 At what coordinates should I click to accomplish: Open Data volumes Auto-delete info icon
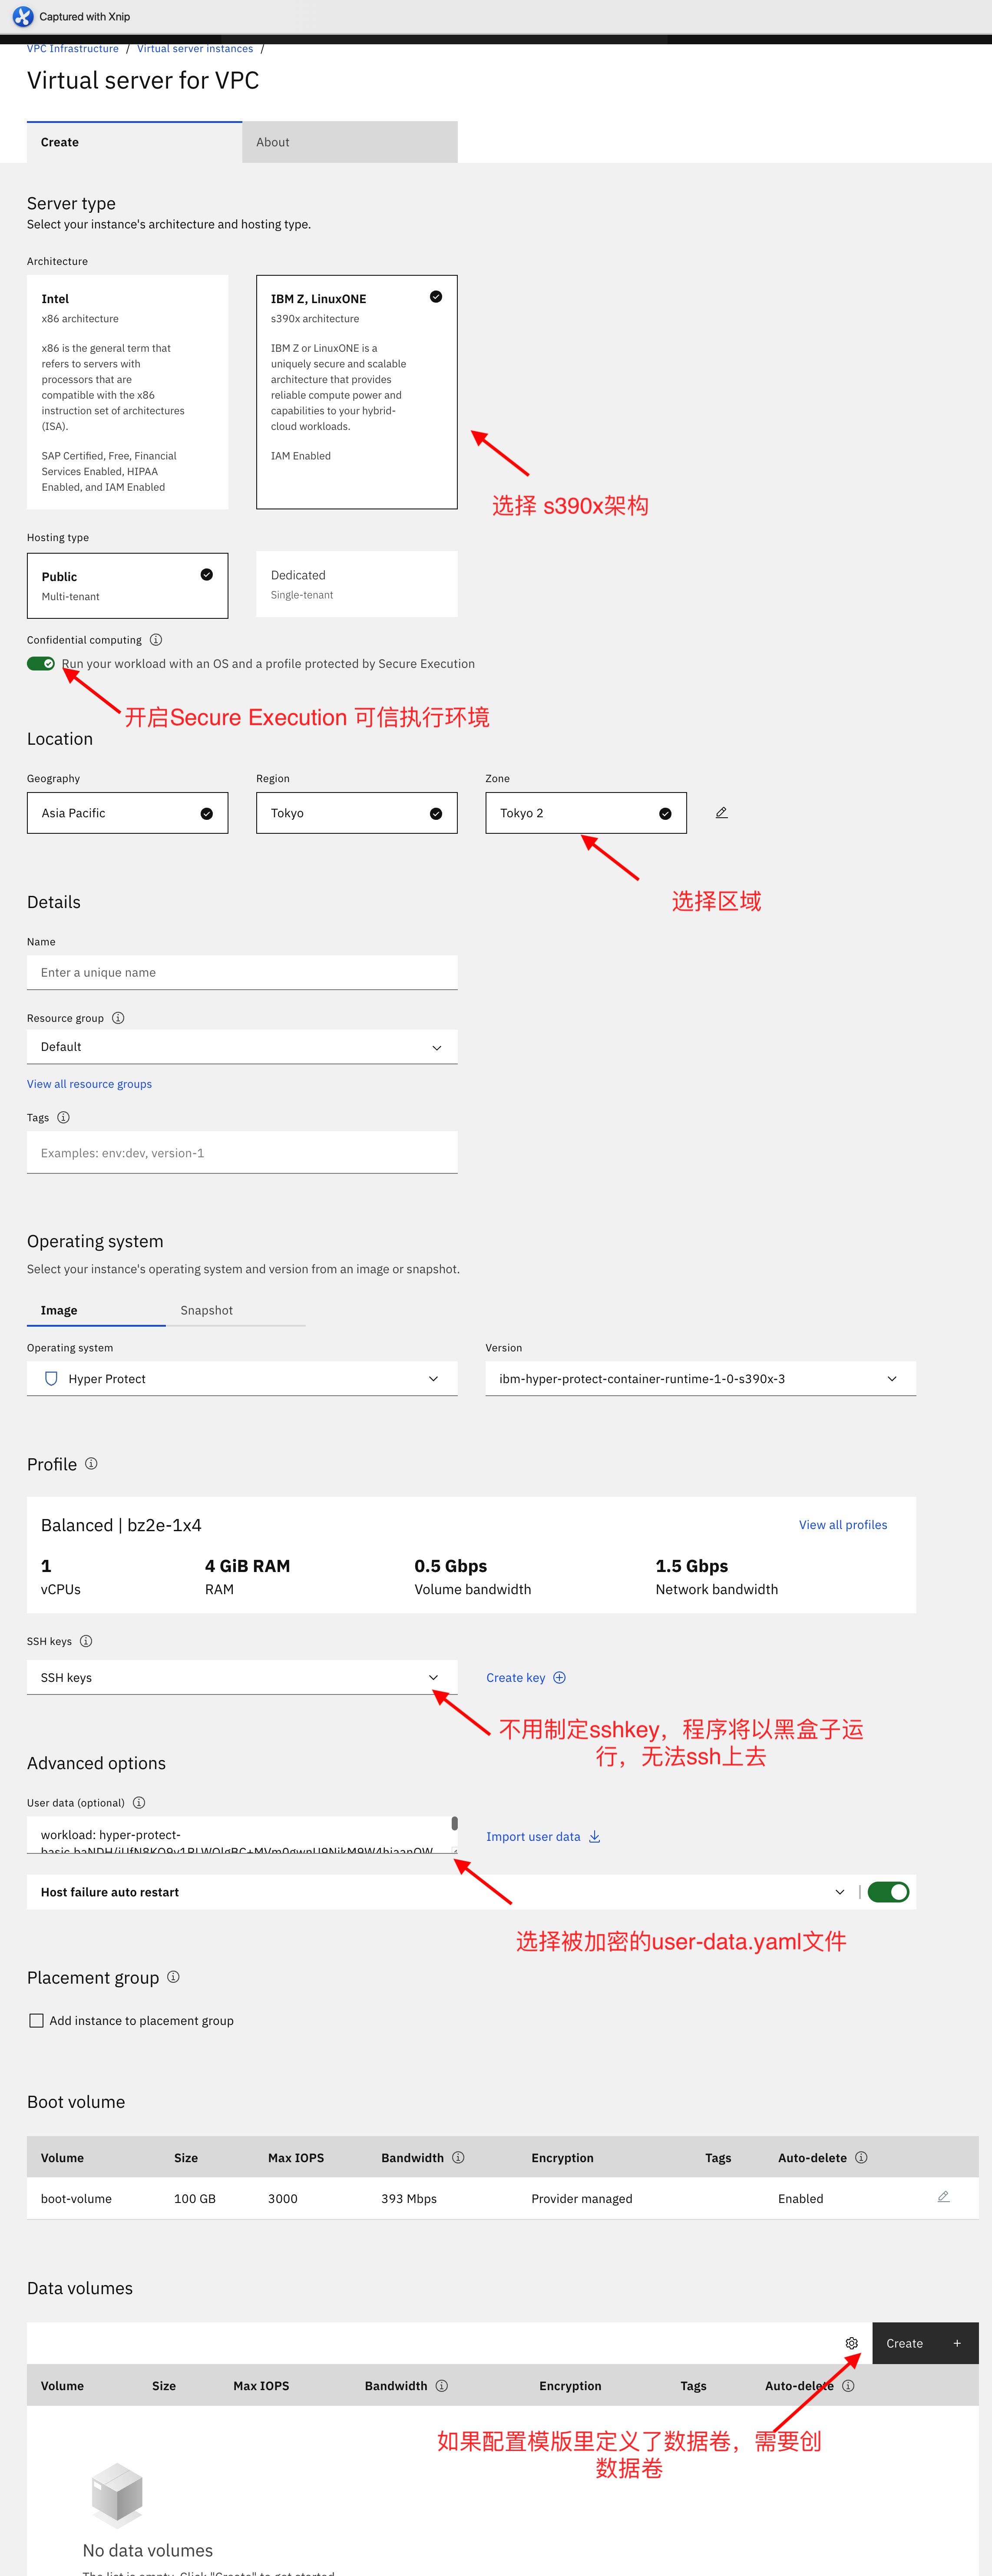click(x=848, y=2386)
